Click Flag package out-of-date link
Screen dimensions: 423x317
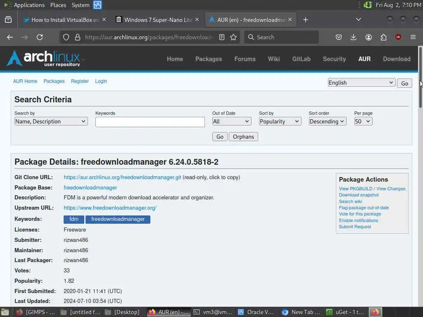pyautogui.click(x=364, y=208)
